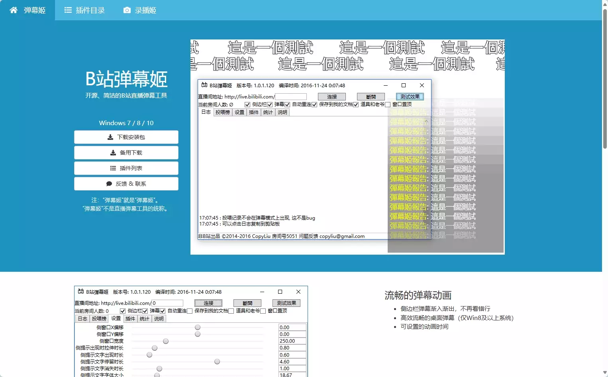Enable 保存到我的文档 in the settings-tab window
The width and height of the screenshot is (608, 377).
(190, 311)
